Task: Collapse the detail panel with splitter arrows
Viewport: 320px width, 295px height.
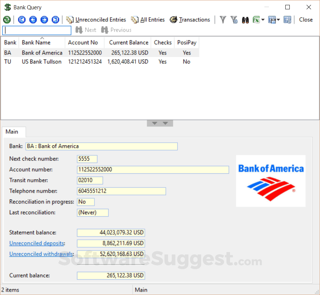Action: coord(160,123)
